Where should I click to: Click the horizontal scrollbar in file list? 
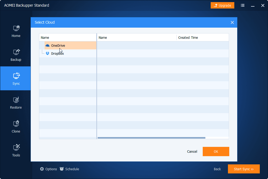[152, 138]
